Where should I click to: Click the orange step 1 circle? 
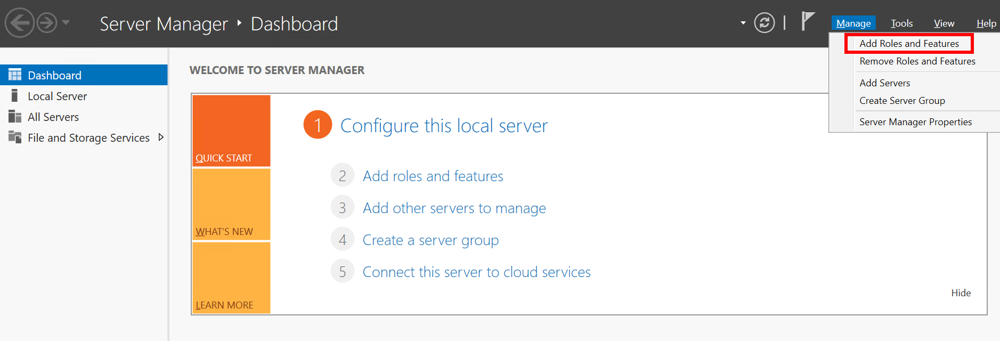click(x=318, y=125)
